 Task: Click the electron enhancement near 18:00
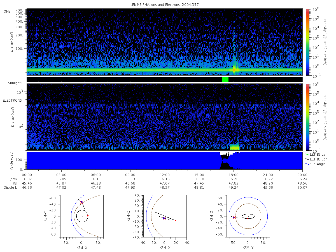[x=235, y=147]
